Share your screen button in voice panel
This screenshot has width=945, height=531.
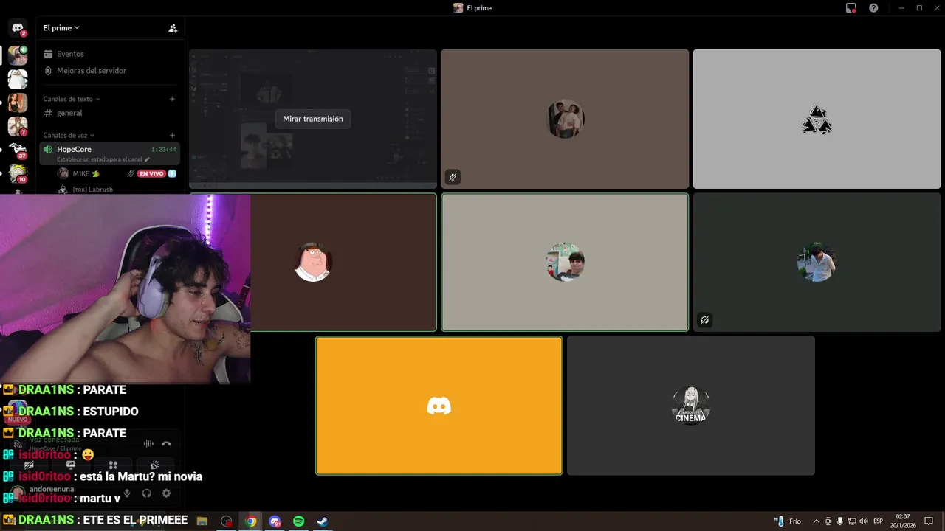click(x=71, y=465)
